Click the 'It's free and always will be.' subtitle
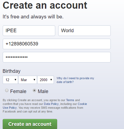The image size is (124, 129). click(33, 17)
